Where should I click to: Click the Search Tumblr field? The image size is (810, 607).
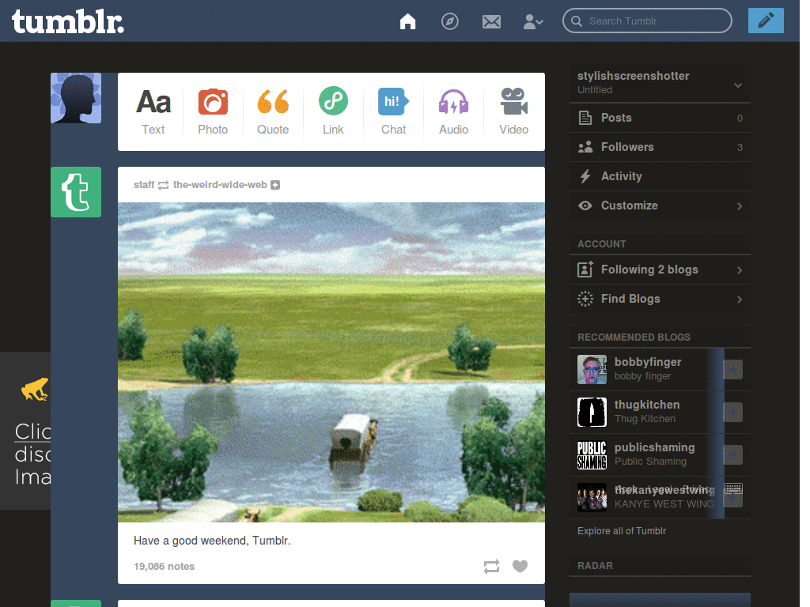tap(647, 21)
